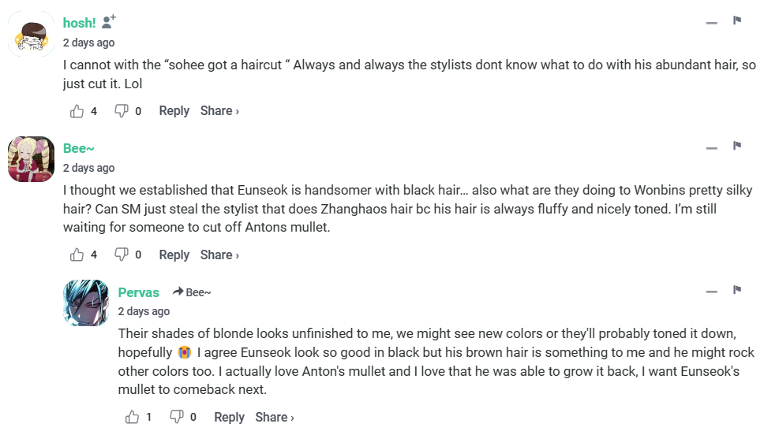Upvote Pervas's reply

133,417
